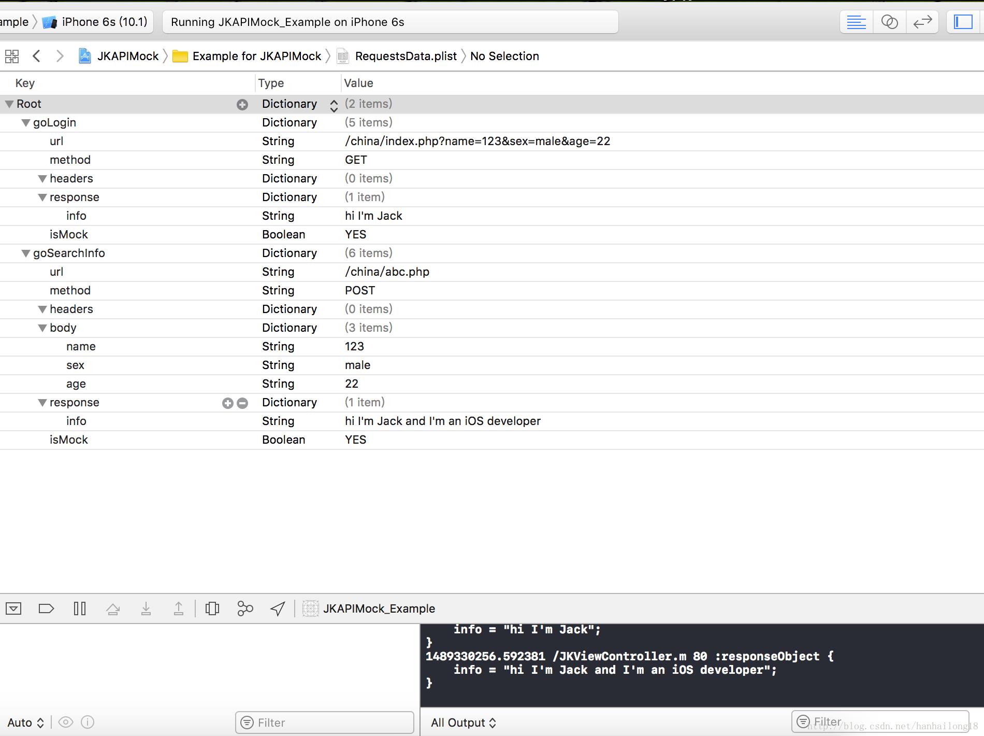984x736 pixels.
Task: Collapse goSearchInfo response dictionary
Action: tap(42, 403)
